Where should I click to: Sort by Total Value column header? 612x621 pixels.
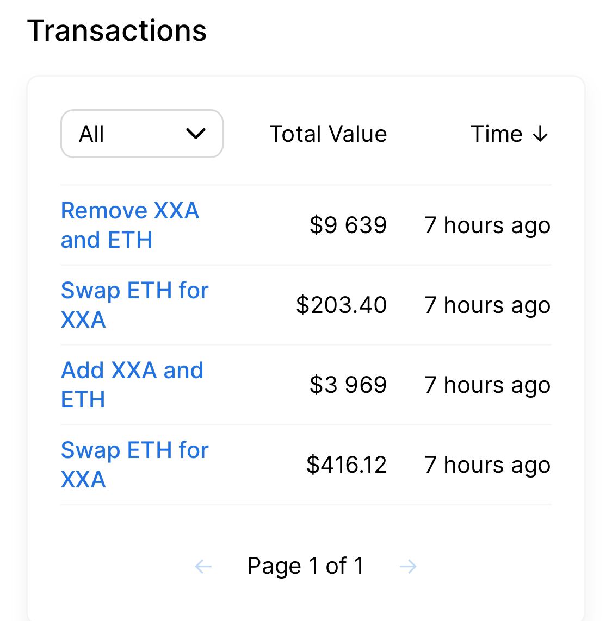coord(328,134)
